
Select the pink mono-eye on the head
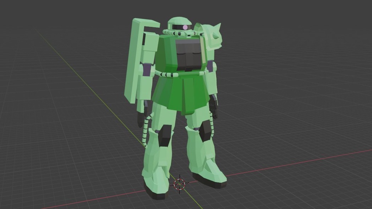(185, 28)
